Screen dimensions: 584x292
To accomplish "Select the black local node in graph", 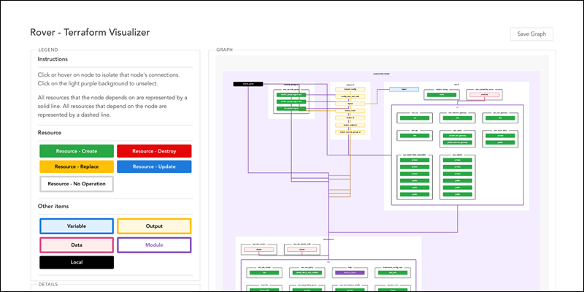I will pos(248,84).
